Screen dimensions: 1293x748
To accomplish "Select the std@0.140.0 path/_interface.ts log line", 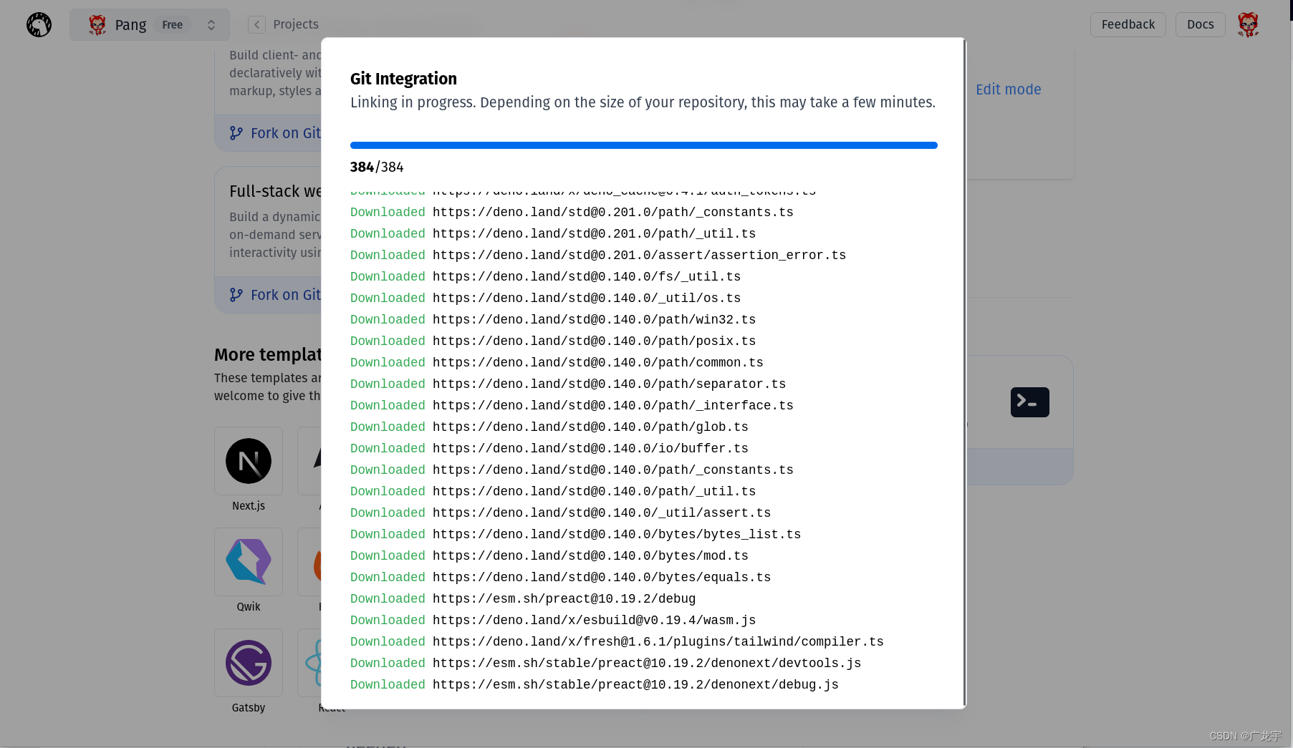I will point(572,405).
